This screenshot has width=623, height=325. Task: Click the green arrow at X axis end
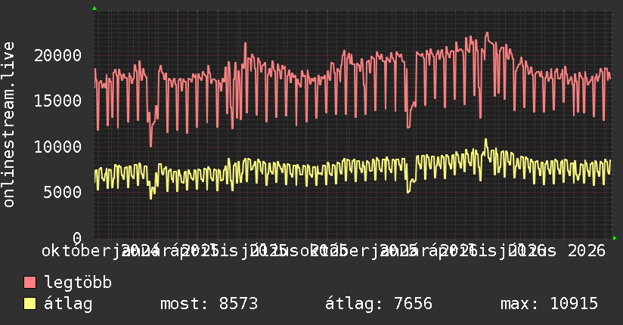[x=615, y=238]
